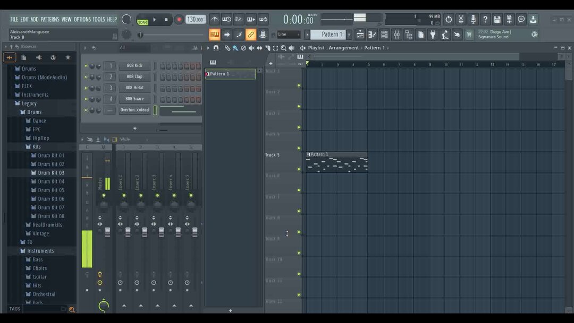Select Pattern 1 in the pattern picker

(x=230, y=74)
